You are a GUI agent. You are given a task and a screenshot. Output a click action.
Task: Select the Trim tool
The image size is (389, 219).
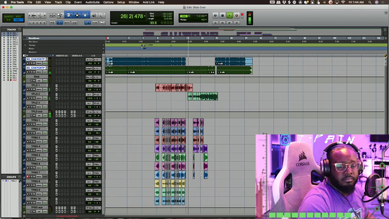69,15
